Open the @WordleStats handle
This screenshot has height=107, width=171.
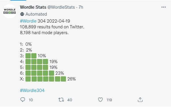[x=61, y=7]
